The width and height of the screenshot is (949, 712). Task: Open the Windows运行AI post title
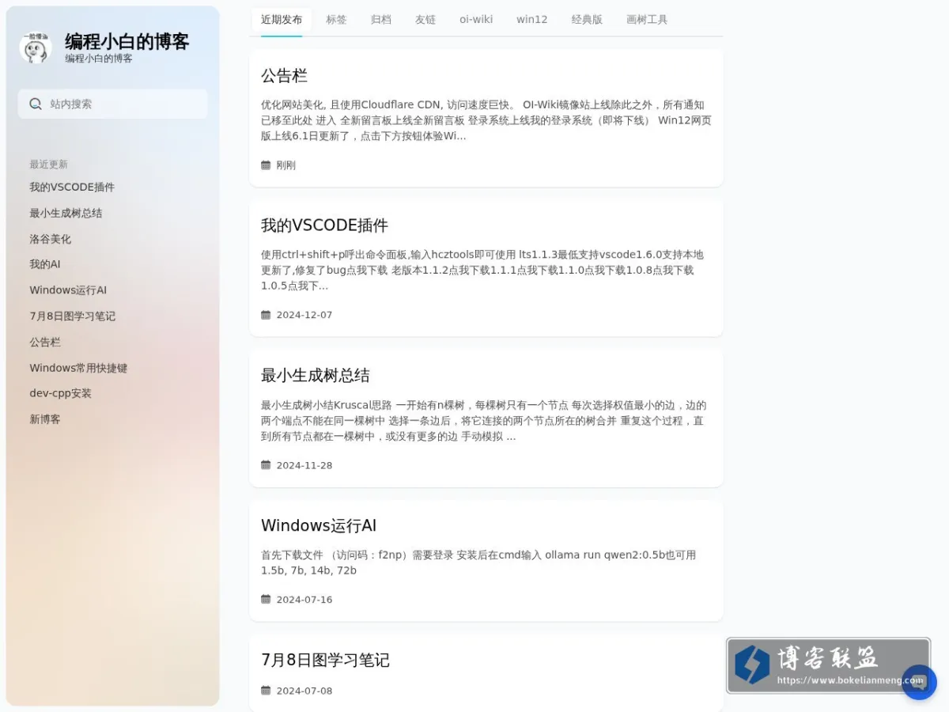click(319, 526)
